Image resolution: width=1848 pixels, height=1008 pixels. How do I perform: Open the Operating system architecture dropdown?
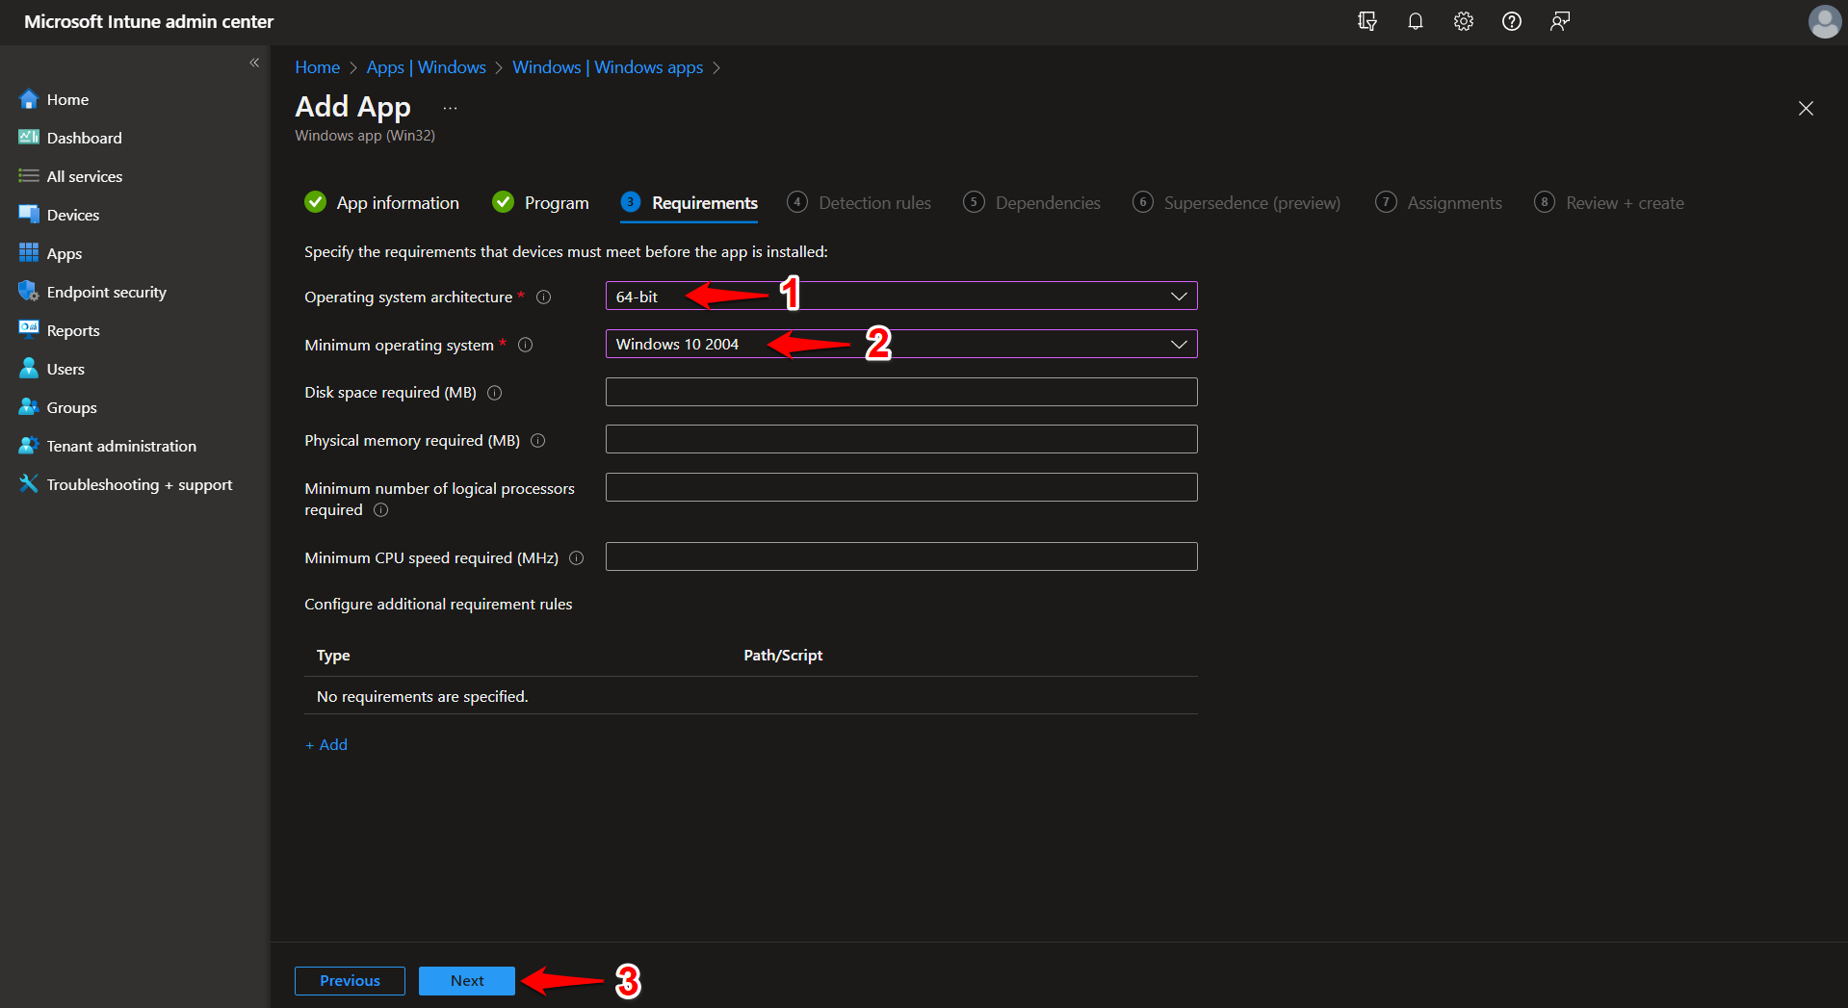pos(1179,296)
